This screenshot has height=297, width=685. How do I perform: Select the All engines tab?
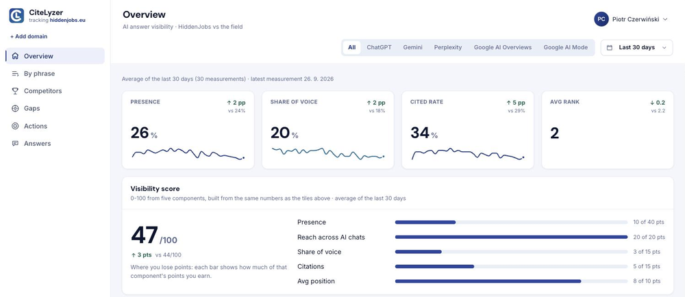tap(351, 47)
